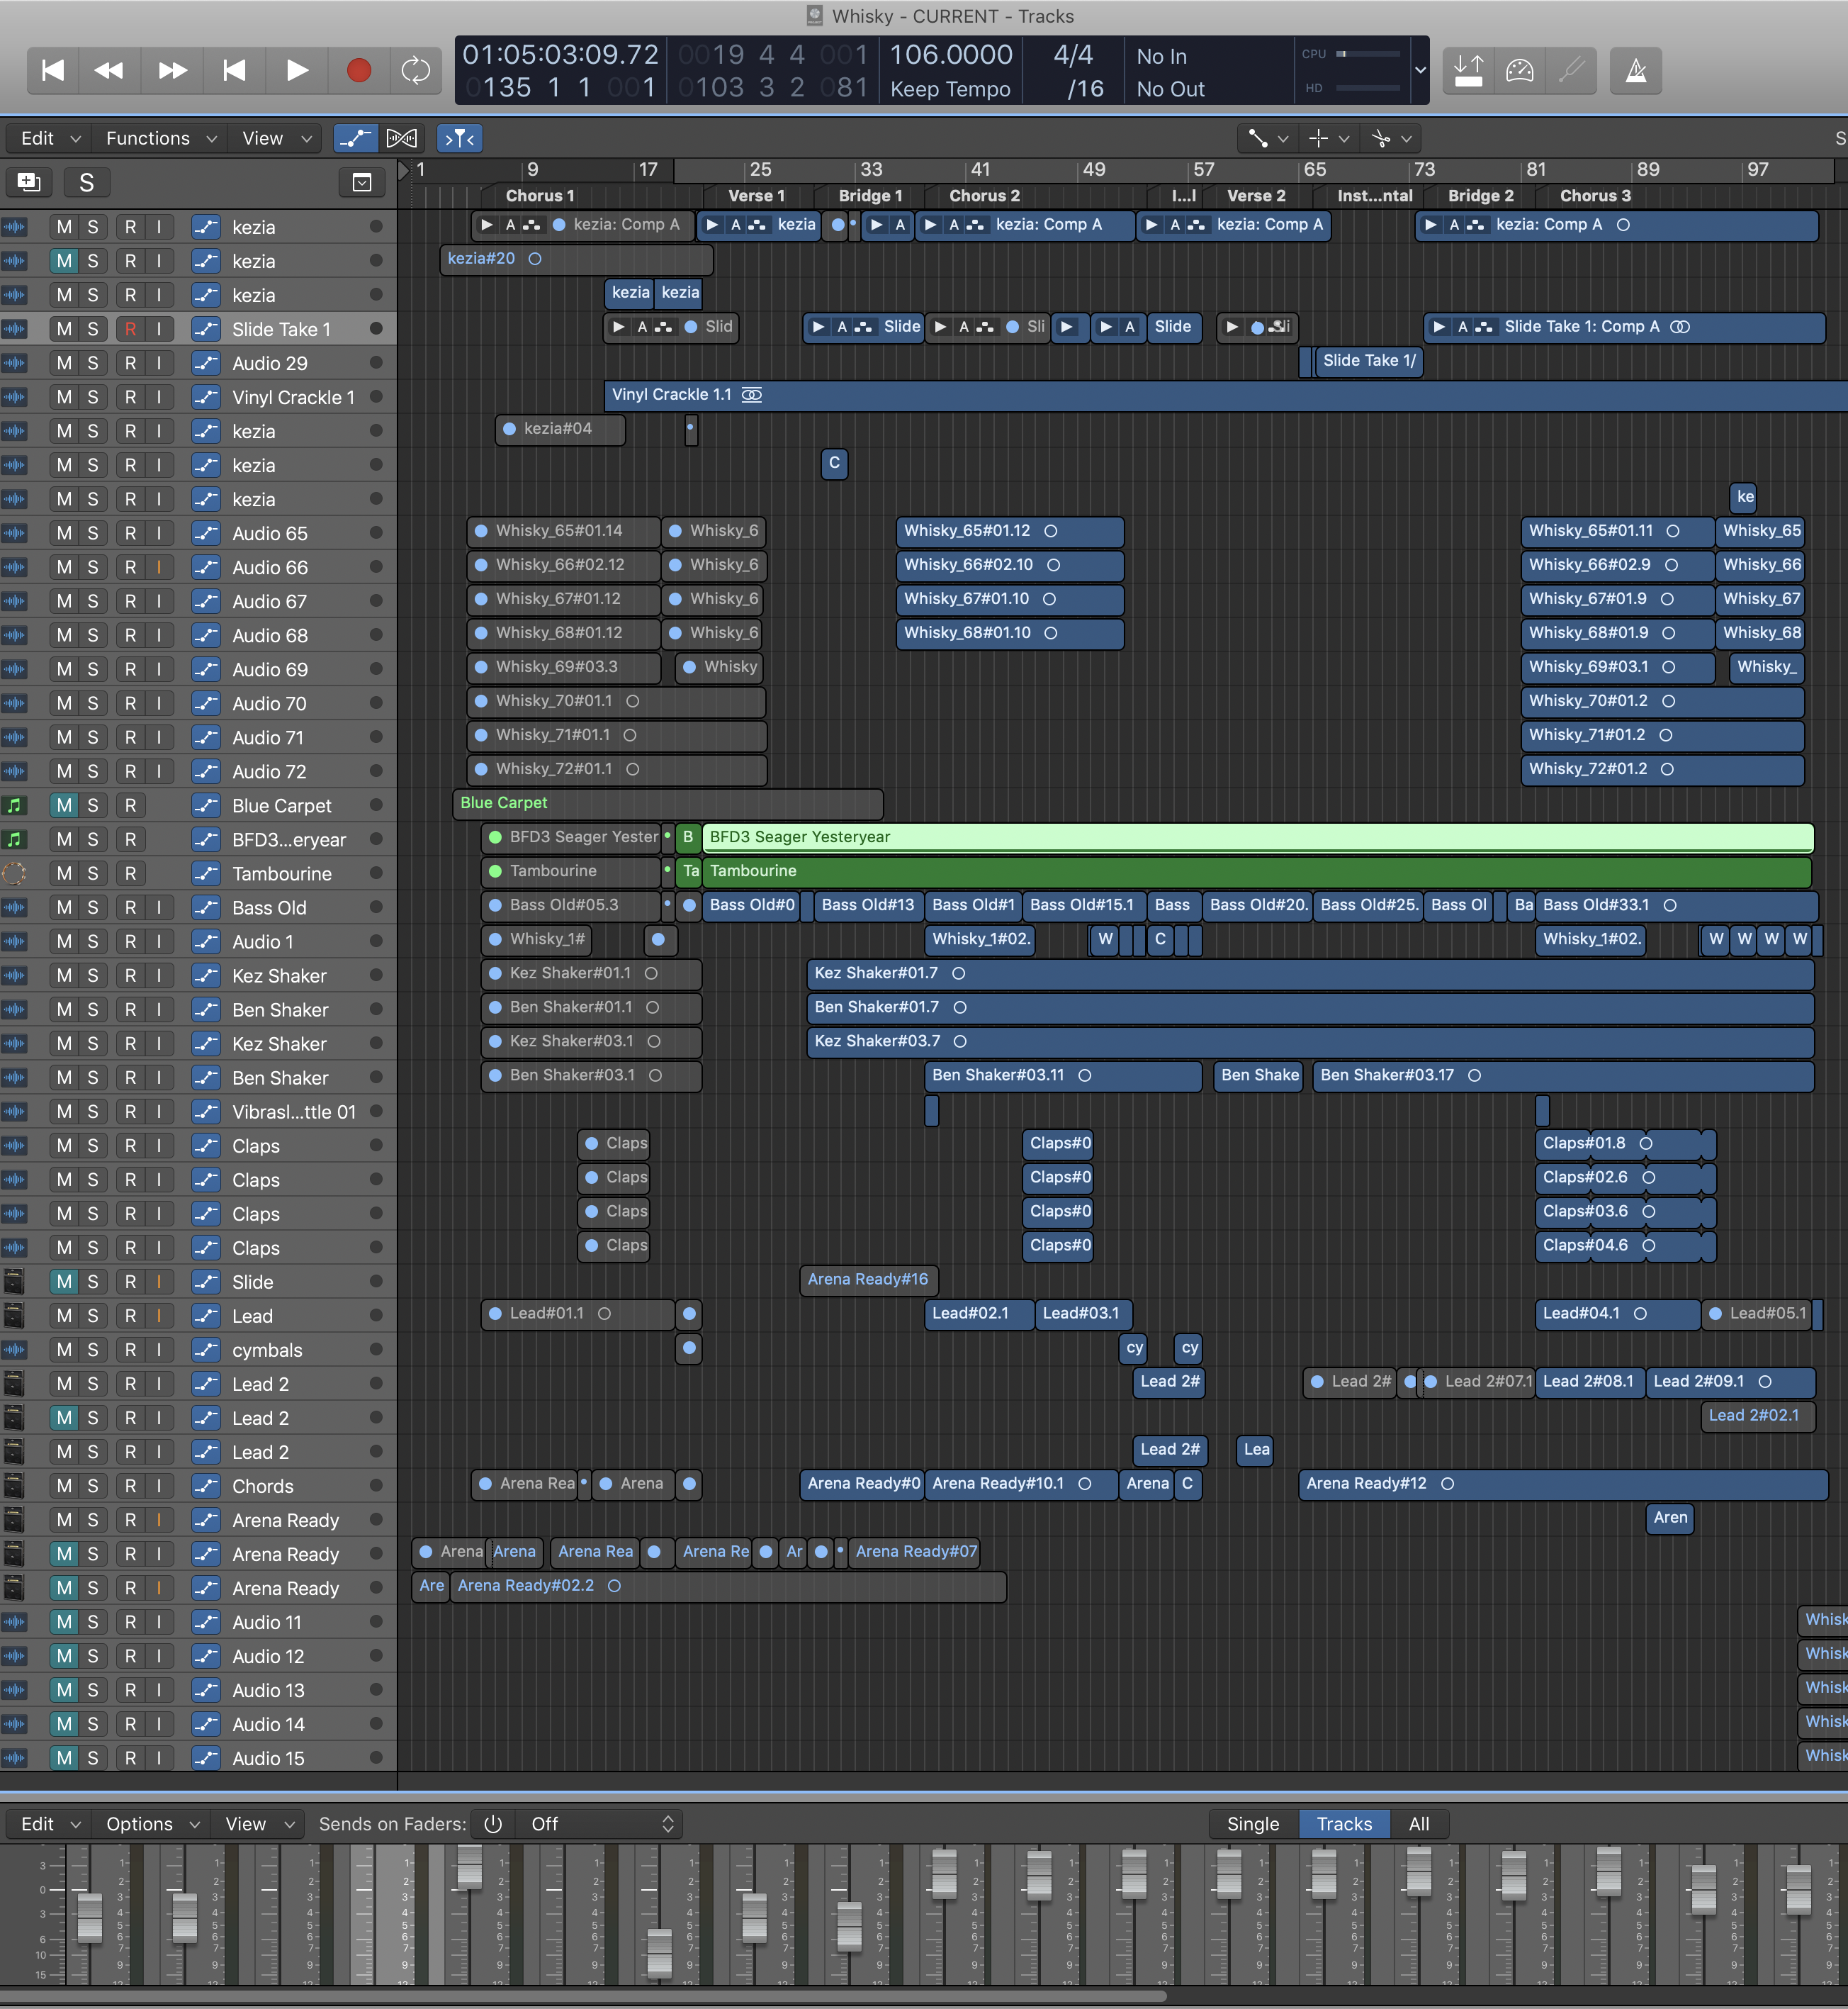The width and height of the screenshot is (1848, 2009).
Task: Toggle Sends on Faders power button
Action: click(493, 1824)
